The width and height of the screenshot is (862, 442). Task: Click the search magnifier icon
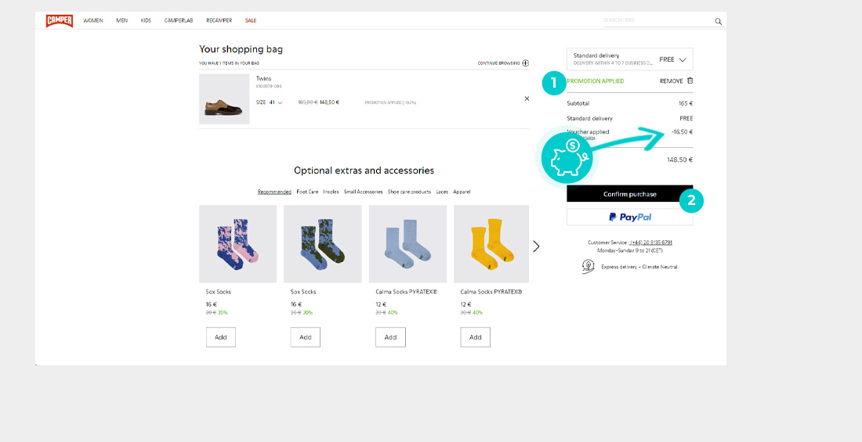718,21
